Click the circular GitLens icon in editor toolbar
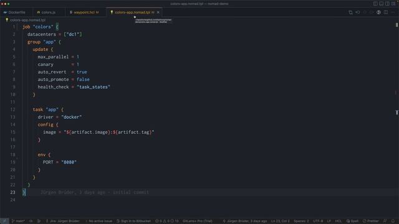Viewport: 399px width, 224px height. pos(378,12)
